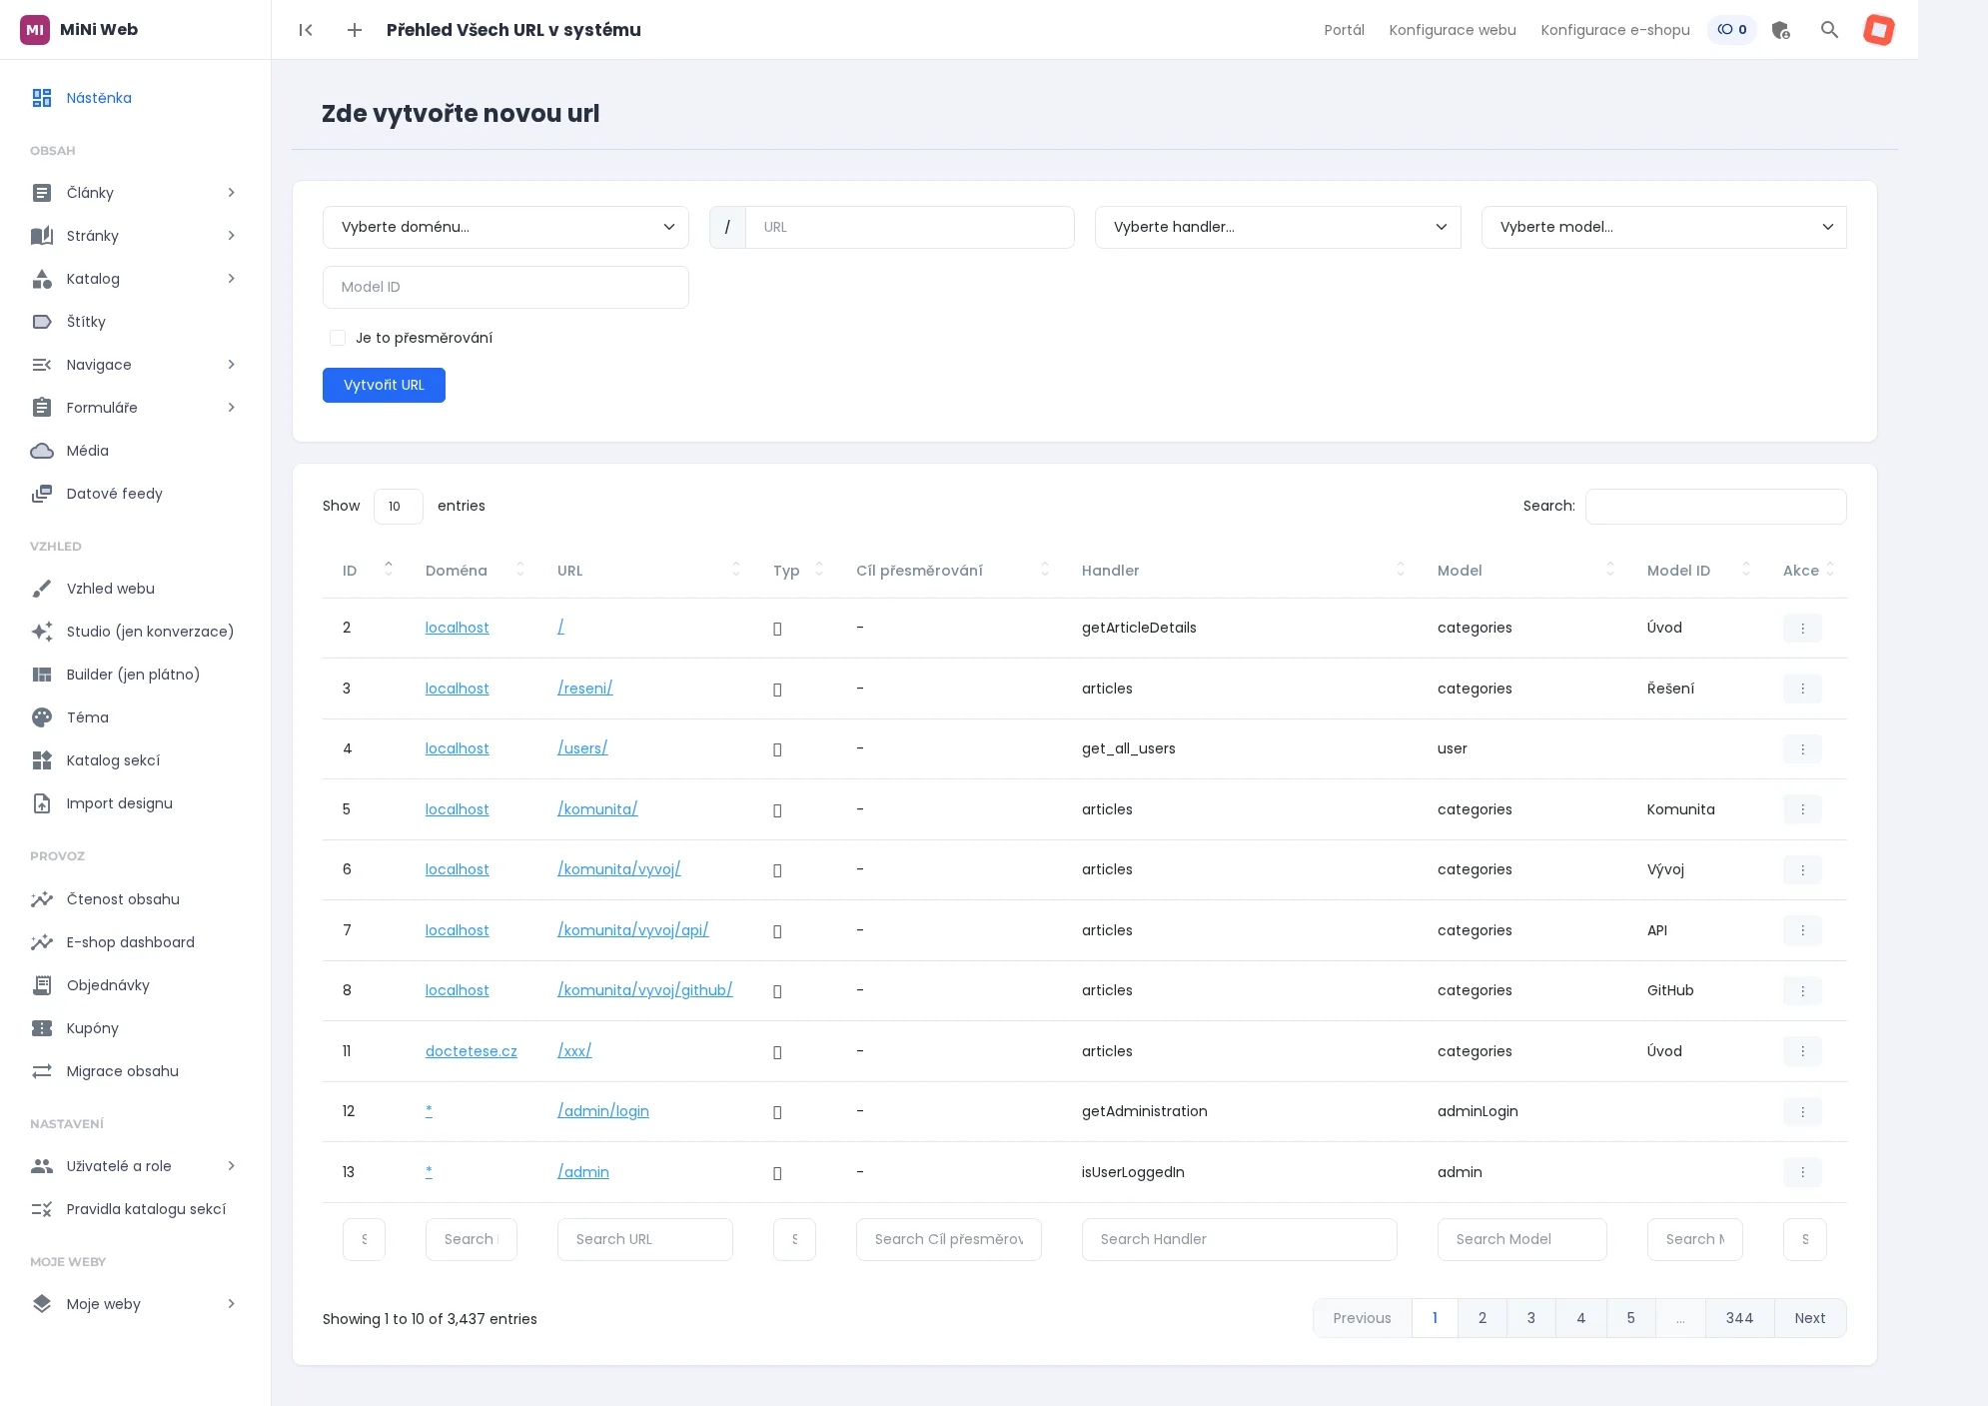This screenshot has height=1406, width=1988.
Task: Open the search magnifier icon in header
Action: click(x=1829, y=30)
